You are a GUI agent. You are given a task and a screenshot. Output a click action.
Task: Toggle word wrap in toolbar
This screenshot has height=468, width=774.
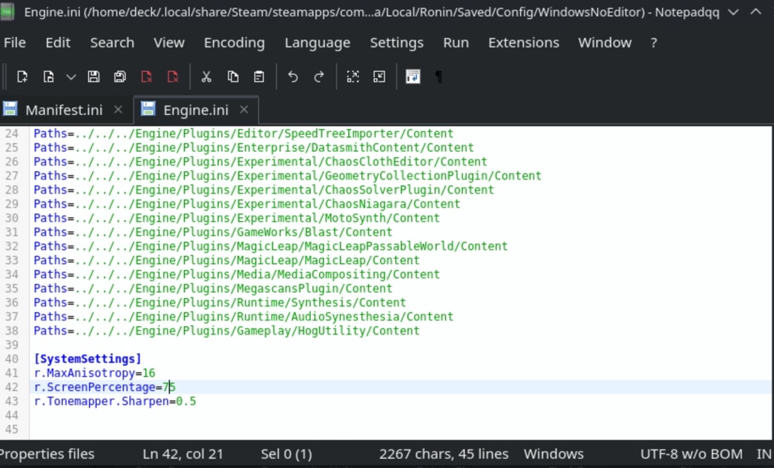(413, 76)
